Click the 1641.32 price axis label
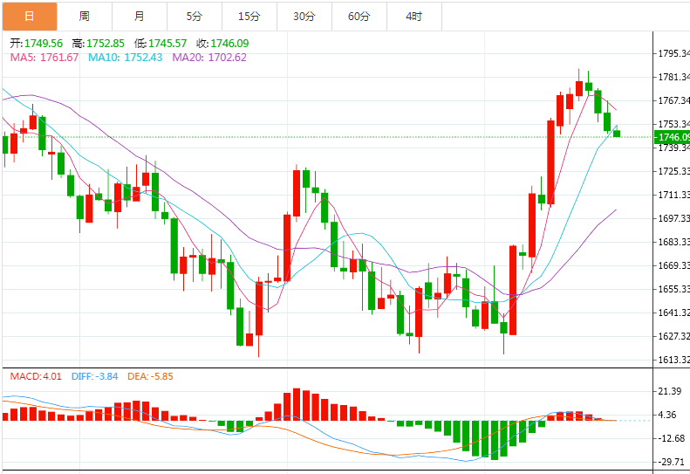The height and width of the screenshot is (474, 690). coord(673,313)
